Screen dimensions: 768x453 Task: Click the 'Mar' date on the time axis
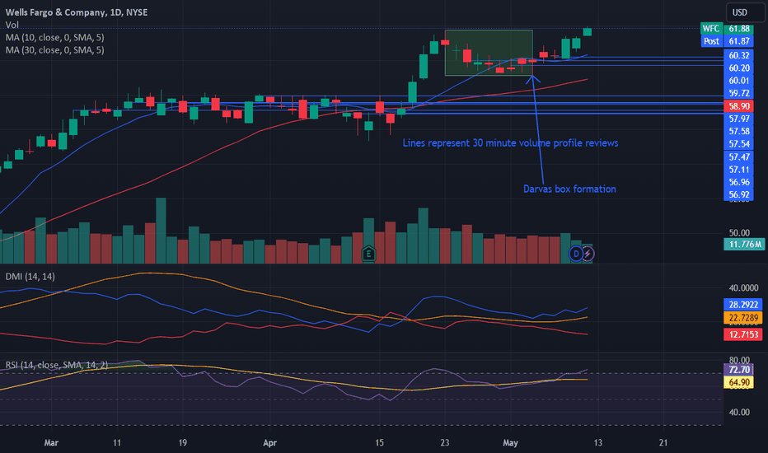(x=51, y=443)
